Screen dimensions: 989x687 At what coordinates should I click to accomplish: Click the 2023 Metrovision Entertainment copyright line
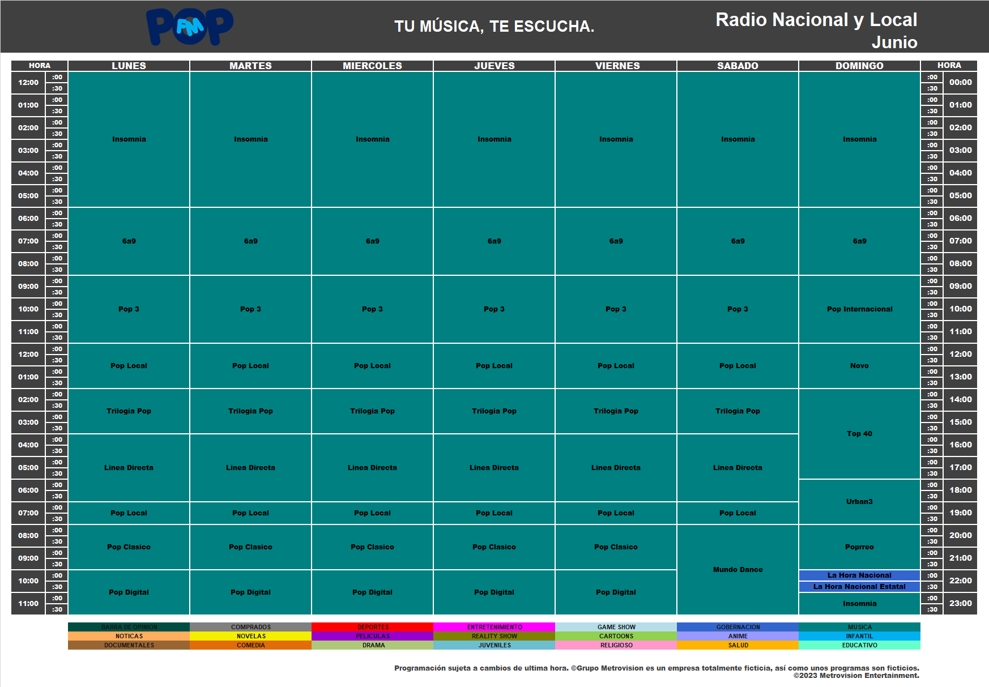(856, 676)
